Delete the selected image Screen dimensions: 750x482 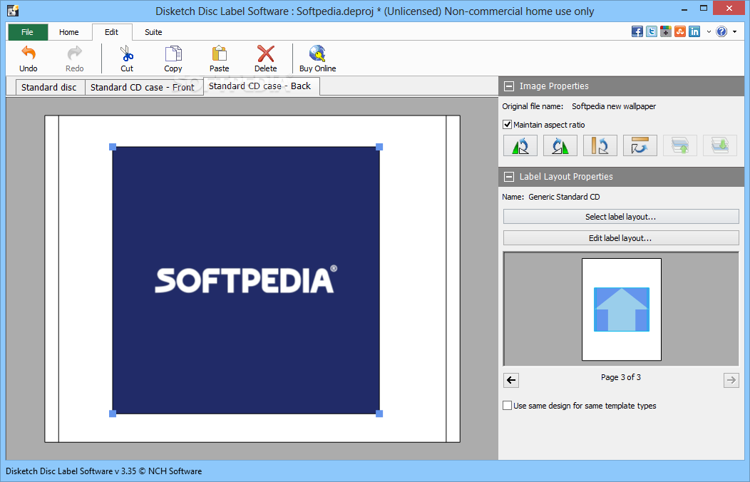pyautogui.click(x=265, y=58)
